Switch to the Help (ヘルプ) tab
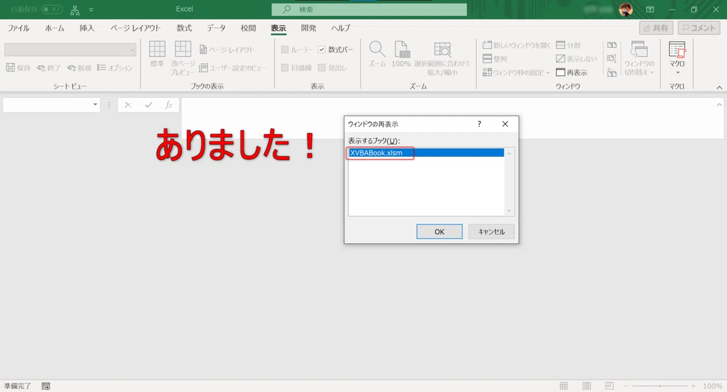The width and height of the screenshot is (727, 392). 340,28
